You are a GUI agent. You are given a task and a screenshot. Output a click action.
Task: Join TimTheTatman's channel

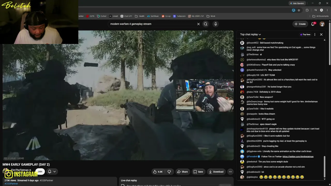coord(40,172)
